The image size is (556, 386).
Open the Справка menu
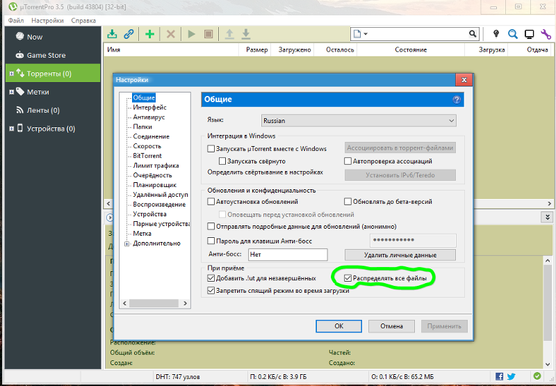(x=83, y=21)
